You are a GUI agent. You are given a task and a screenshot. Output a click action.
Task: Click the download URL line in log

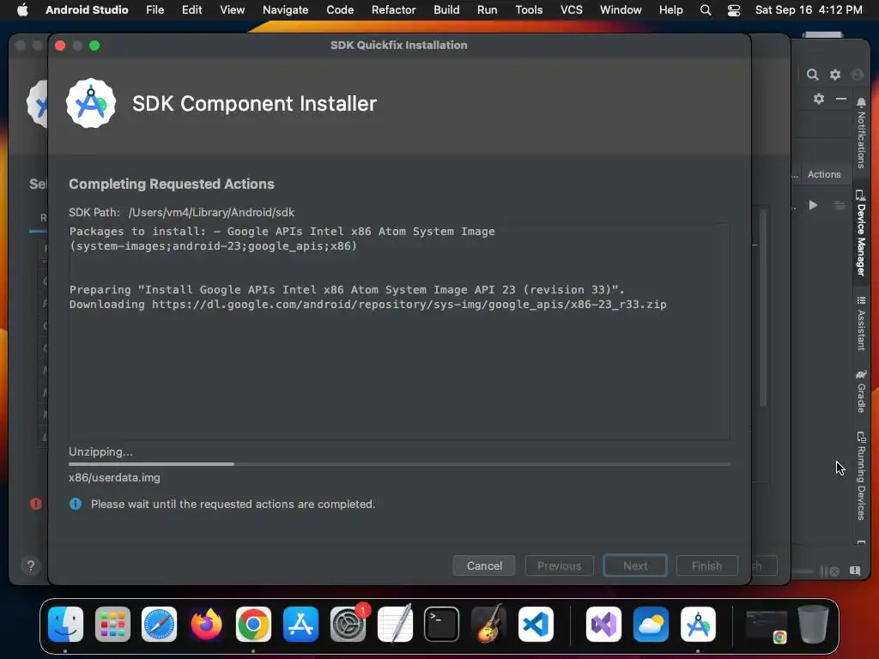click(x=367, y=305)
